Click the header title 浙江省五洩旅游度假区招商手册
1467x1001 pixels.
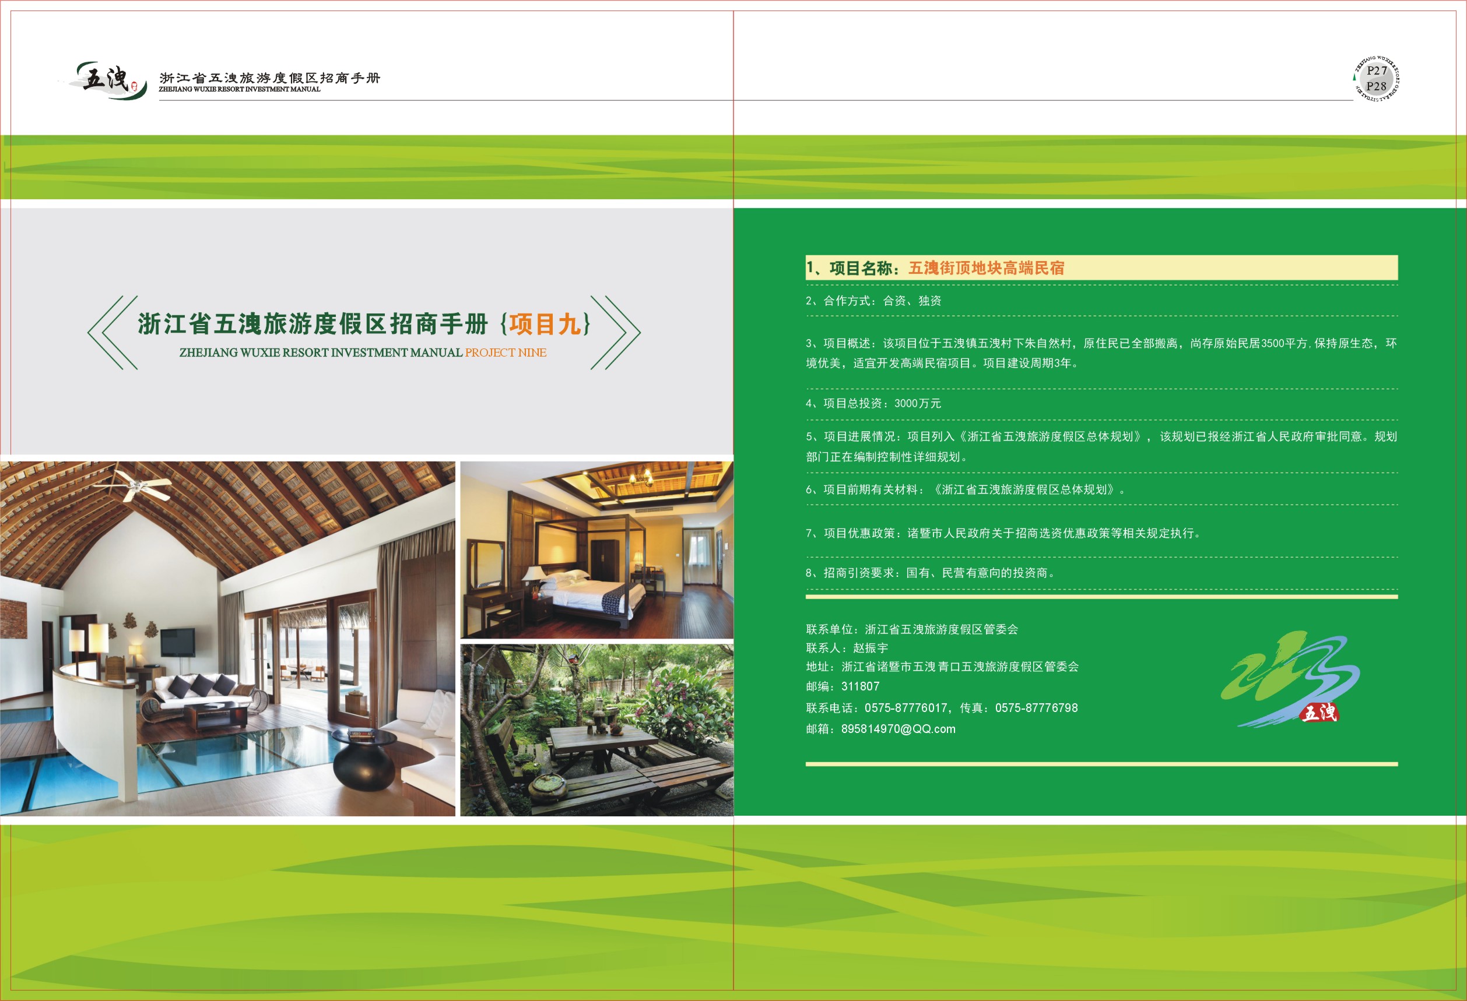(x=269, y=77)
